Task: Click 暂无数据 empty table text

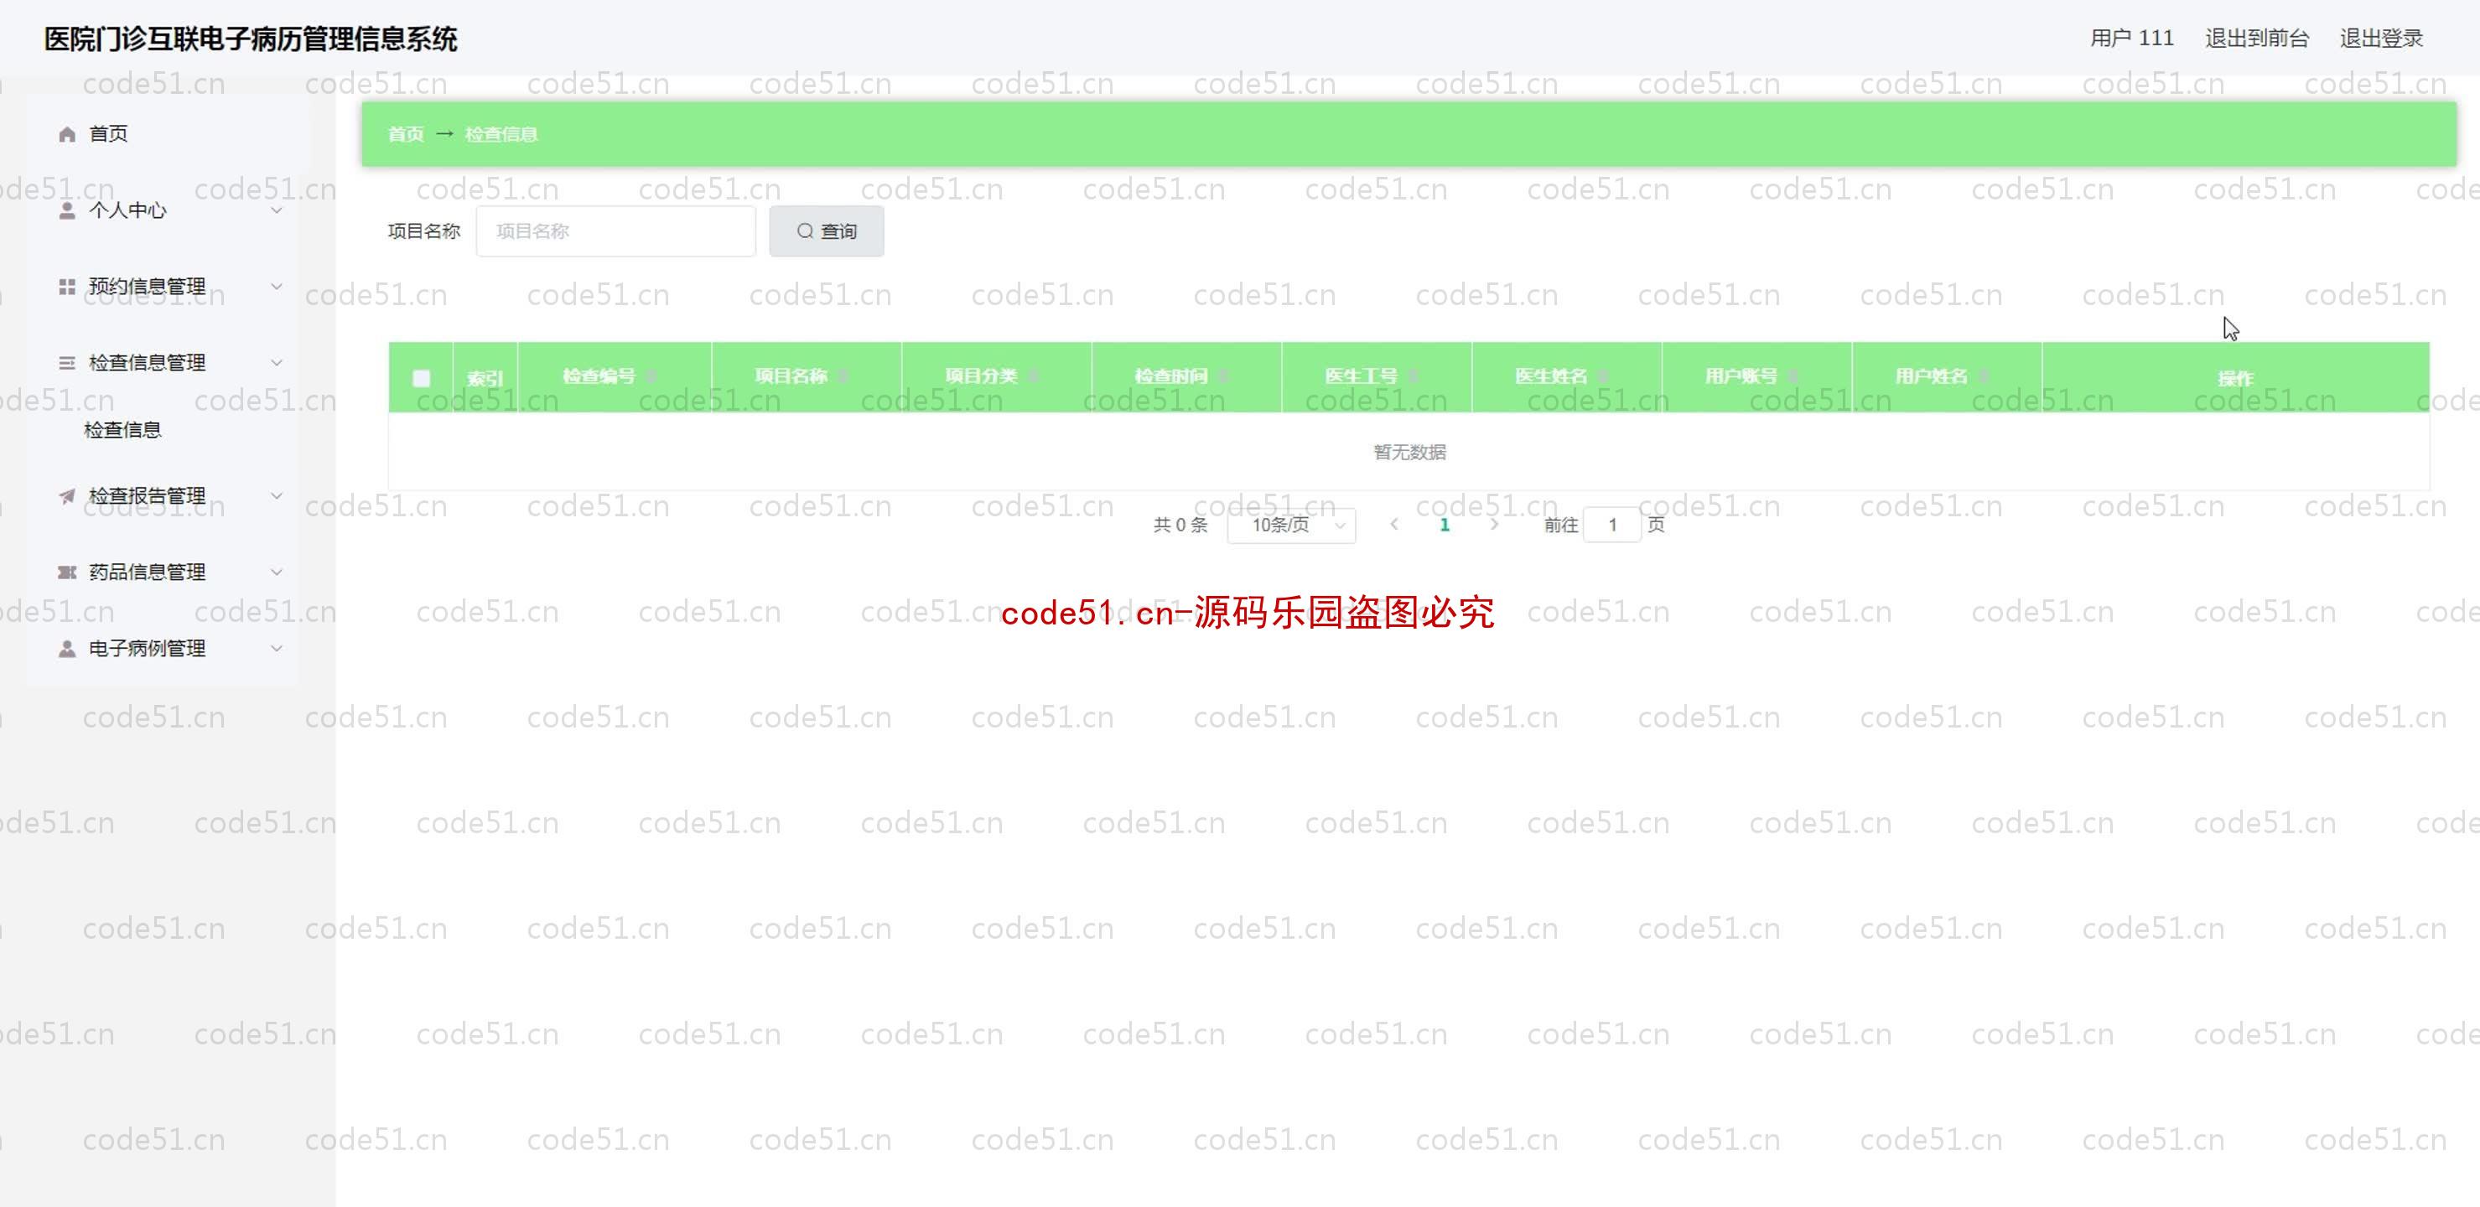Action: pos(1409,452)
